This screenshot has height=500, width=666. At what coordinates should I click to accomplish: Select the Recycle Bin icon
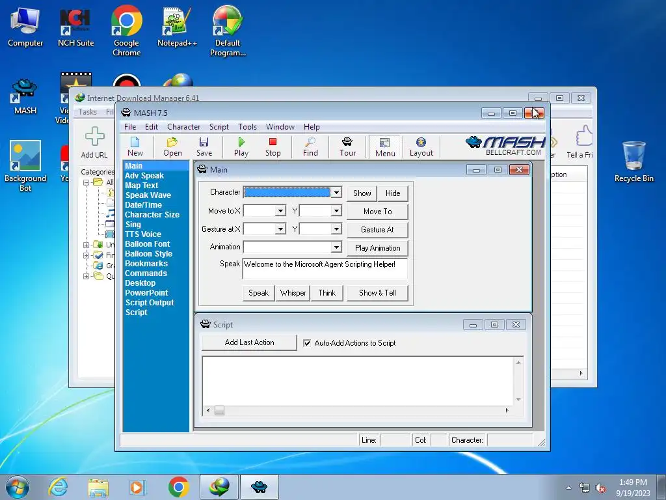[x=633, y=161]
